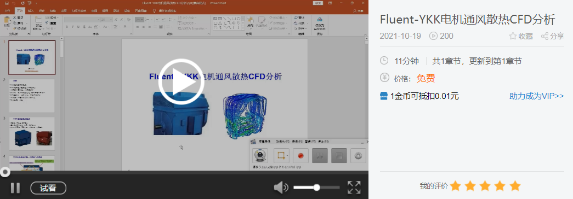The width and height of the screenshot is (573, 199).
Task: Click the clock icon beside 11分钟
Action: click(384, 61)
